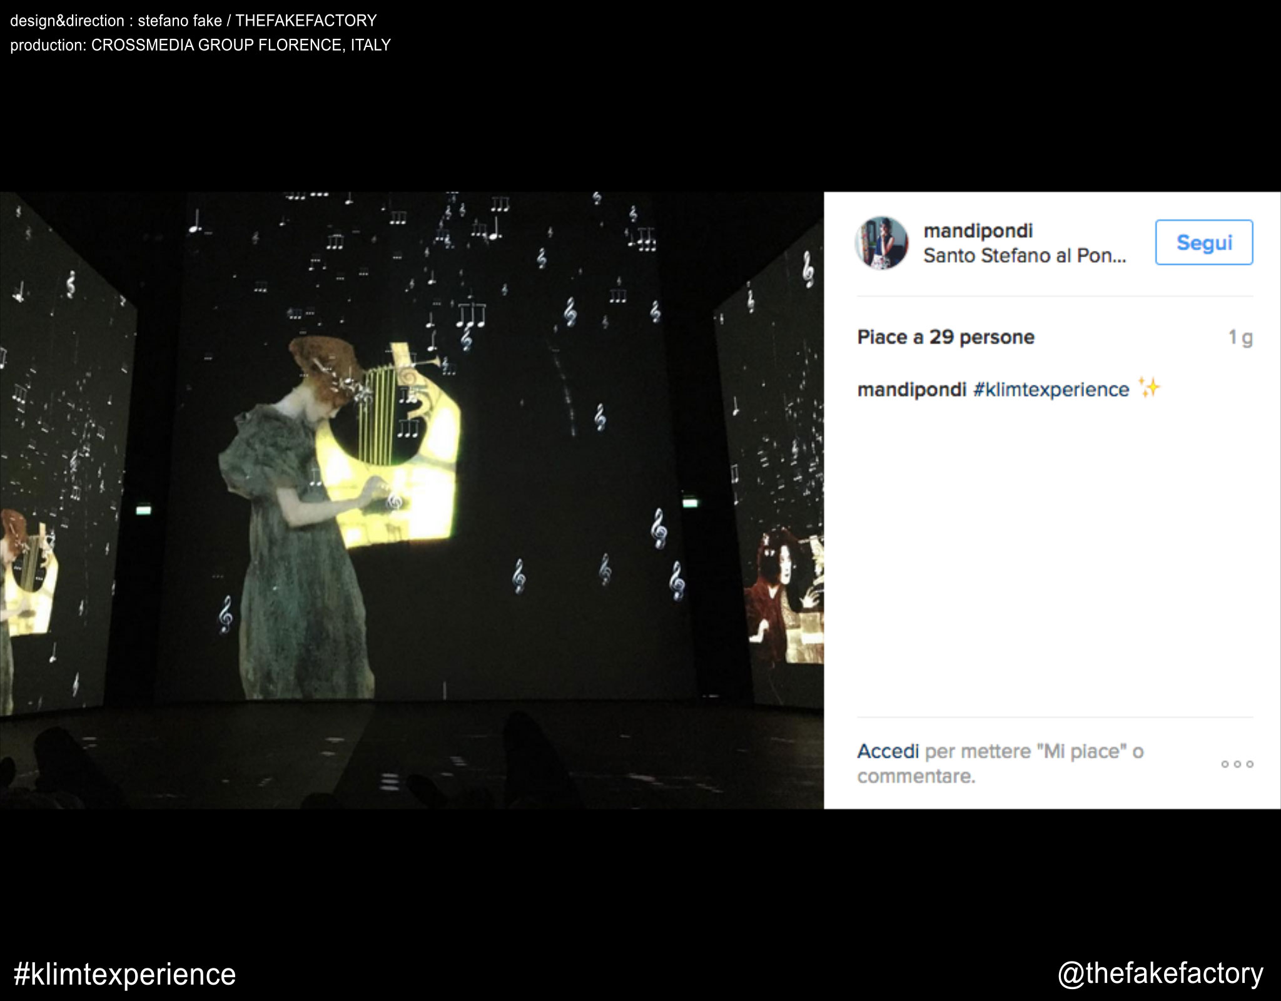1281x1001 pixels.
Task: Select the #klimtexperience footer text
Action: [x=124, y=974]
